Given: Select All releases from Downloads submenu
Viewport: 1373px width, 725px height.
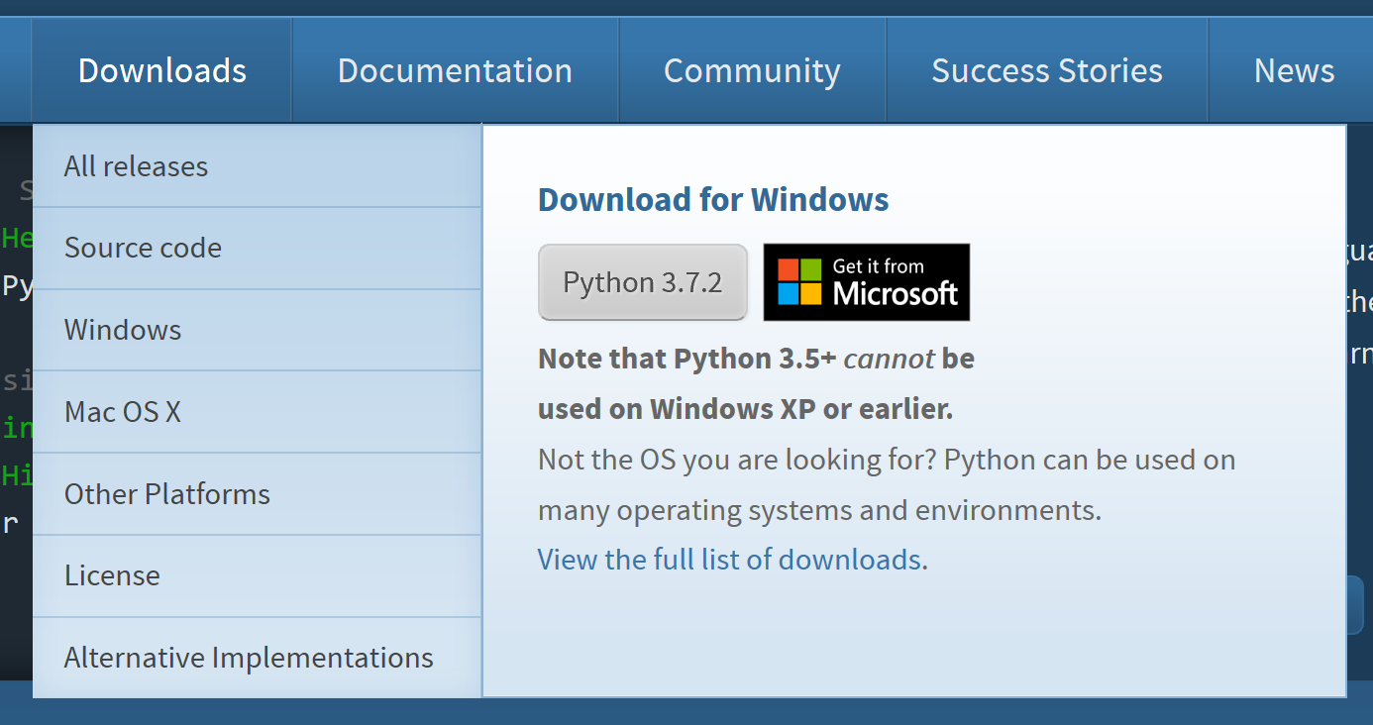Looking at the screenshot, I should click(x=258, y=166).
